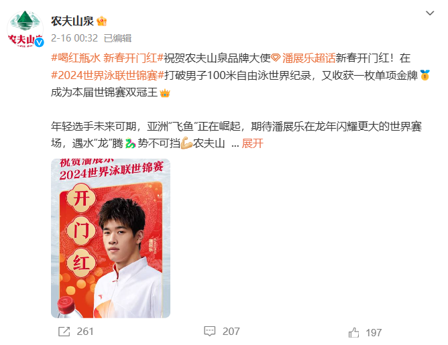This screenshot has height=345, width=448.
Task: Click the repost count 261
Action: click(x=85, y=332)
